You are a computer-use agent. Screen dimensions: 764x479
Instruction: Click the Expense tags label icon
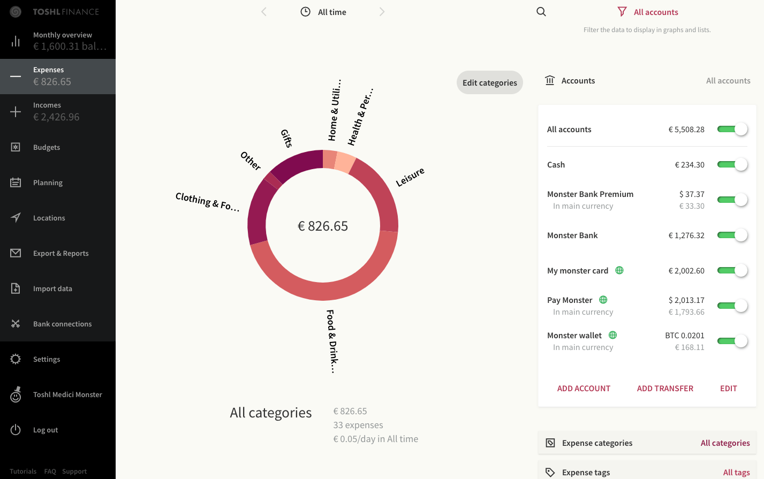[550, 472]
